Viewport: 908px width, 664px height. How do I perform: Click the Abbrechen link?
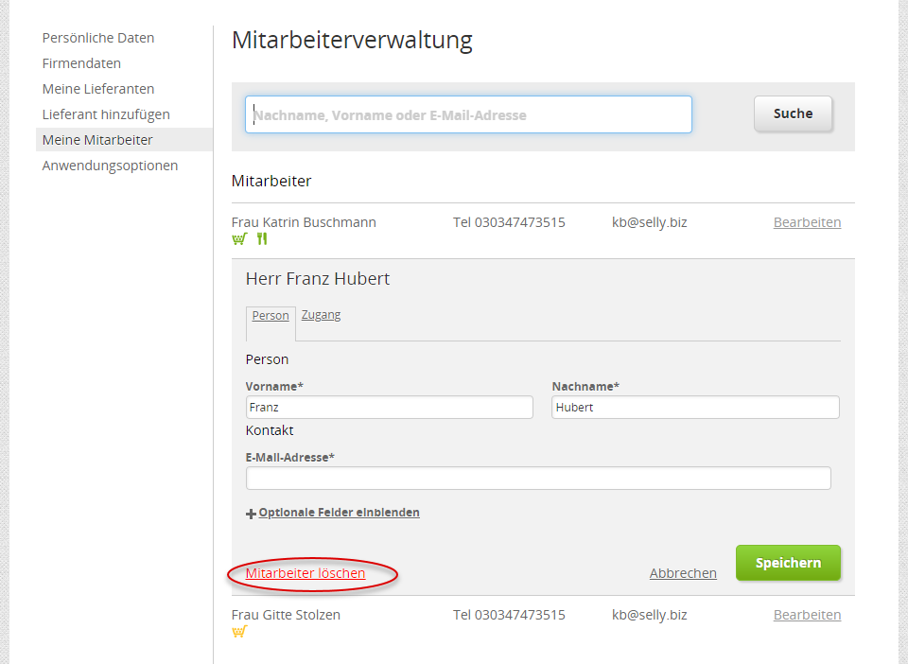tap(683, 573)
